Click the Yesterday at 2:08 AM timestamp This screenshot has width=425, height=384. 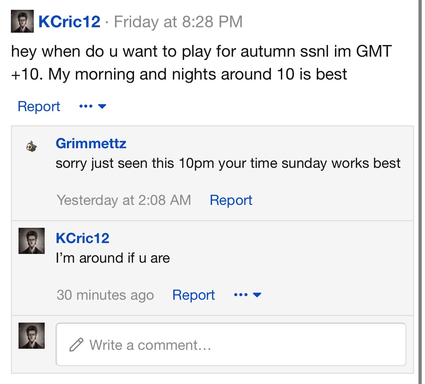(x=124, y=200)
